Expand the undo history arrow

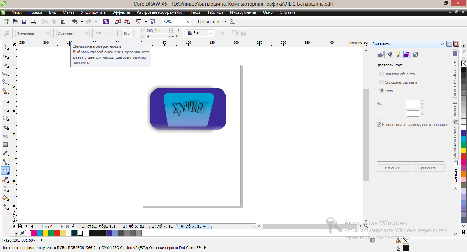click(x=82, y=22)
